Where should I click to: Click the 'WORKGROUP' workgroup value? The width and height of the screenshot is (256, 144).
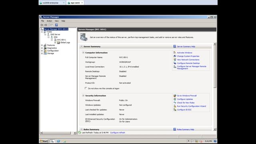(x=125, y=62)
